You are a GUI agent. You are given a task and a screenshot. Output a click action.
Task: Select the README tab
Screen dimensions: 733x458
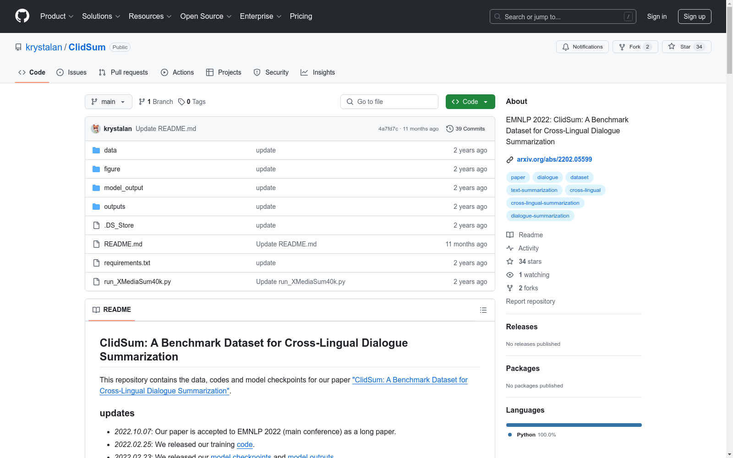click(x=112, y=310)
